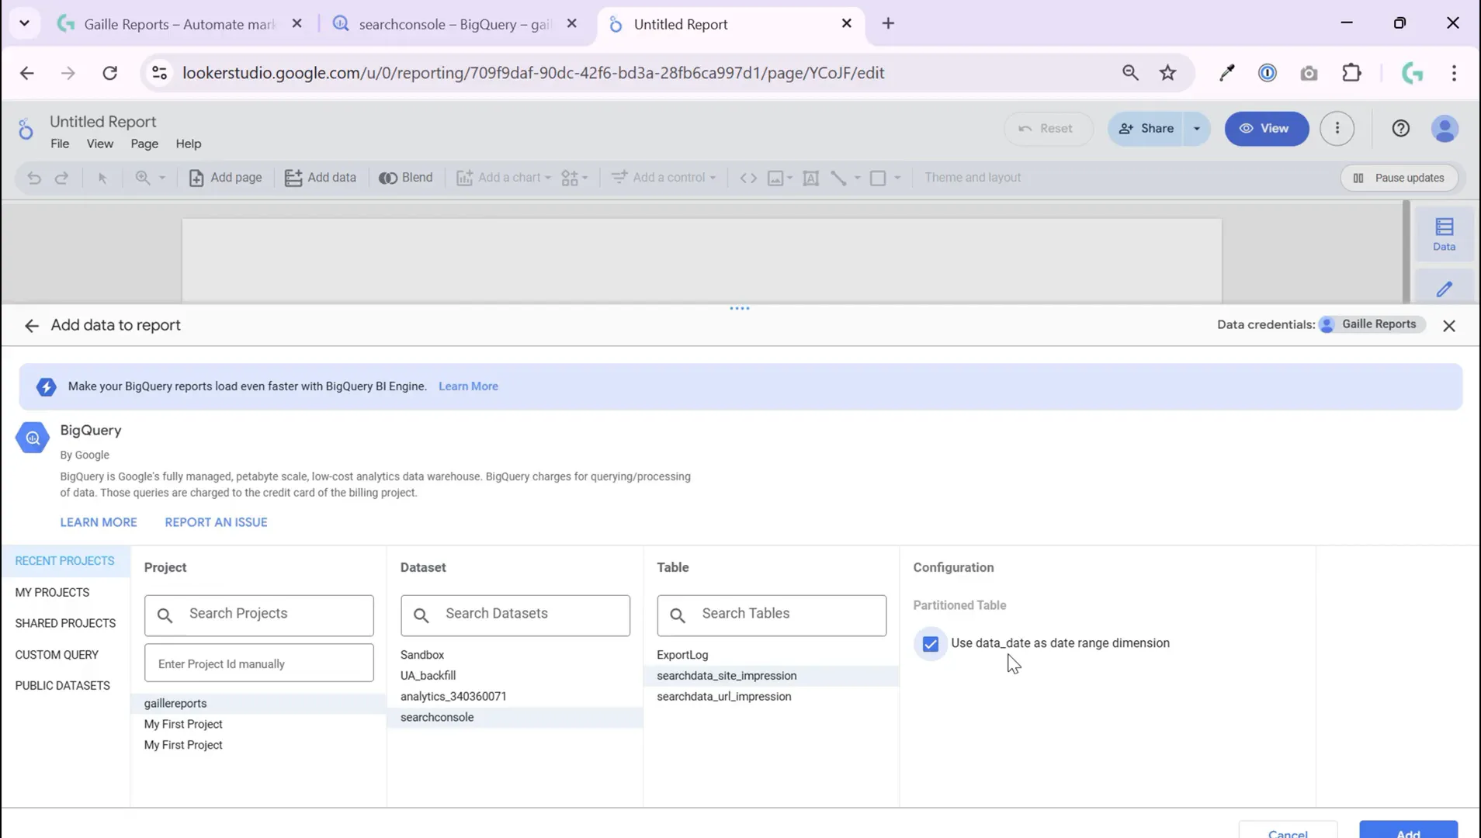Select MY PROJECTS tab

52,592
